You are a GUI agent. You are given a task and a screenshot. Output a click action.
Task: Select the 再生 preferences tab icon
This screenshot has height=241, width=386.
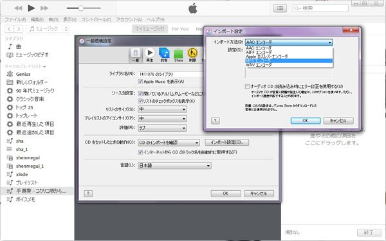(x=150, y=55)
